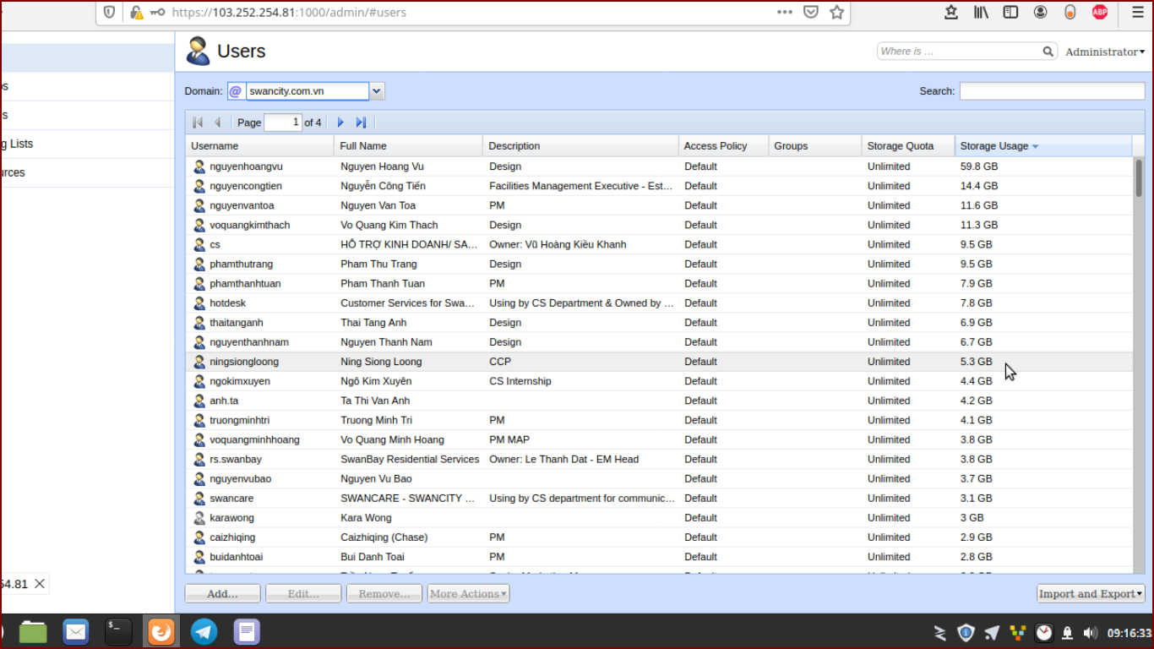This screenshot has height=649, width=1154.
Task: Open the terminal taskbar icon
Action: tap(118, 631)
